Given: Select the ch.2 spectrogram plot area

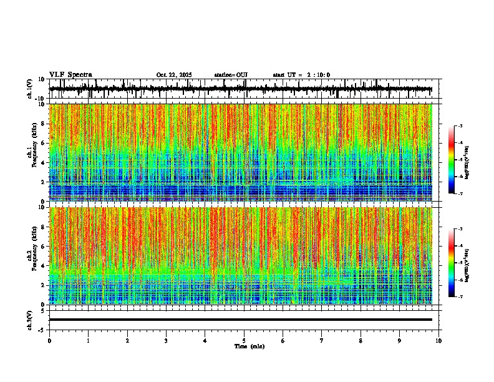Looking at the screenshot, I should tap(240, 256).
